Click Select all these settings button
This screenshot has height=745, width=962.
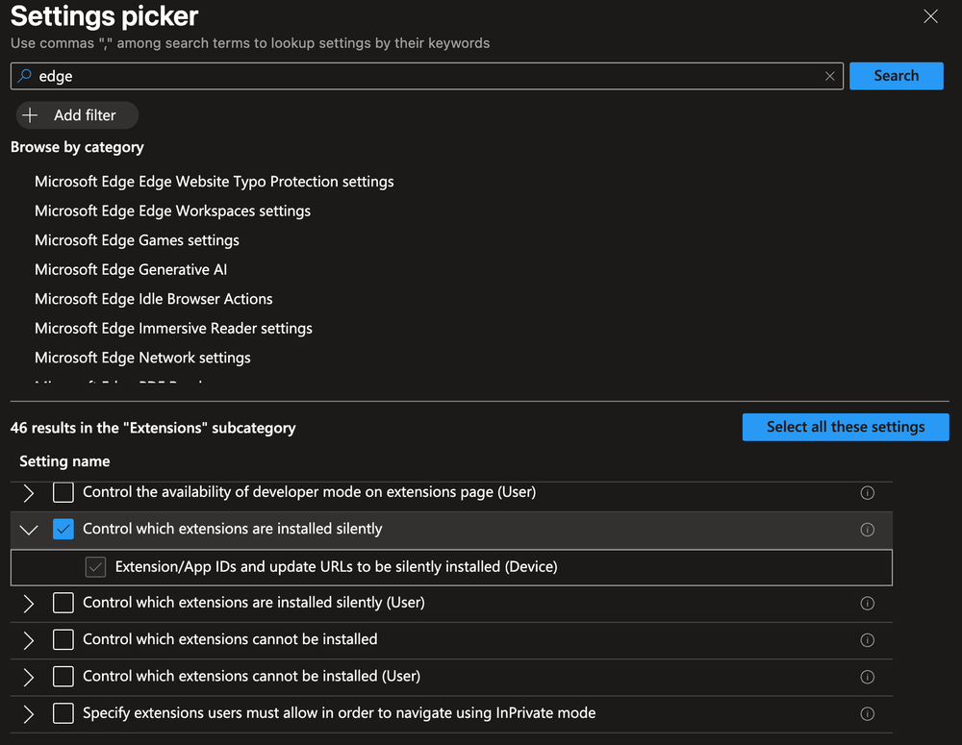[x=845, y=427]
